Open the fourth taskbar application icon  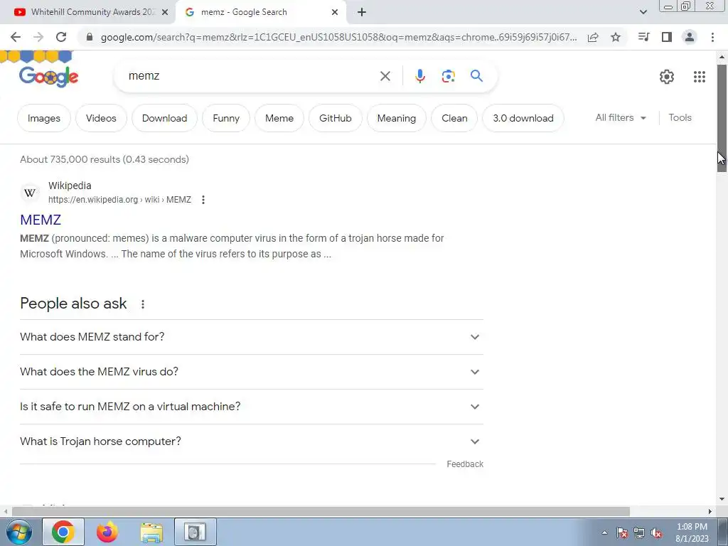coord(195,532)
